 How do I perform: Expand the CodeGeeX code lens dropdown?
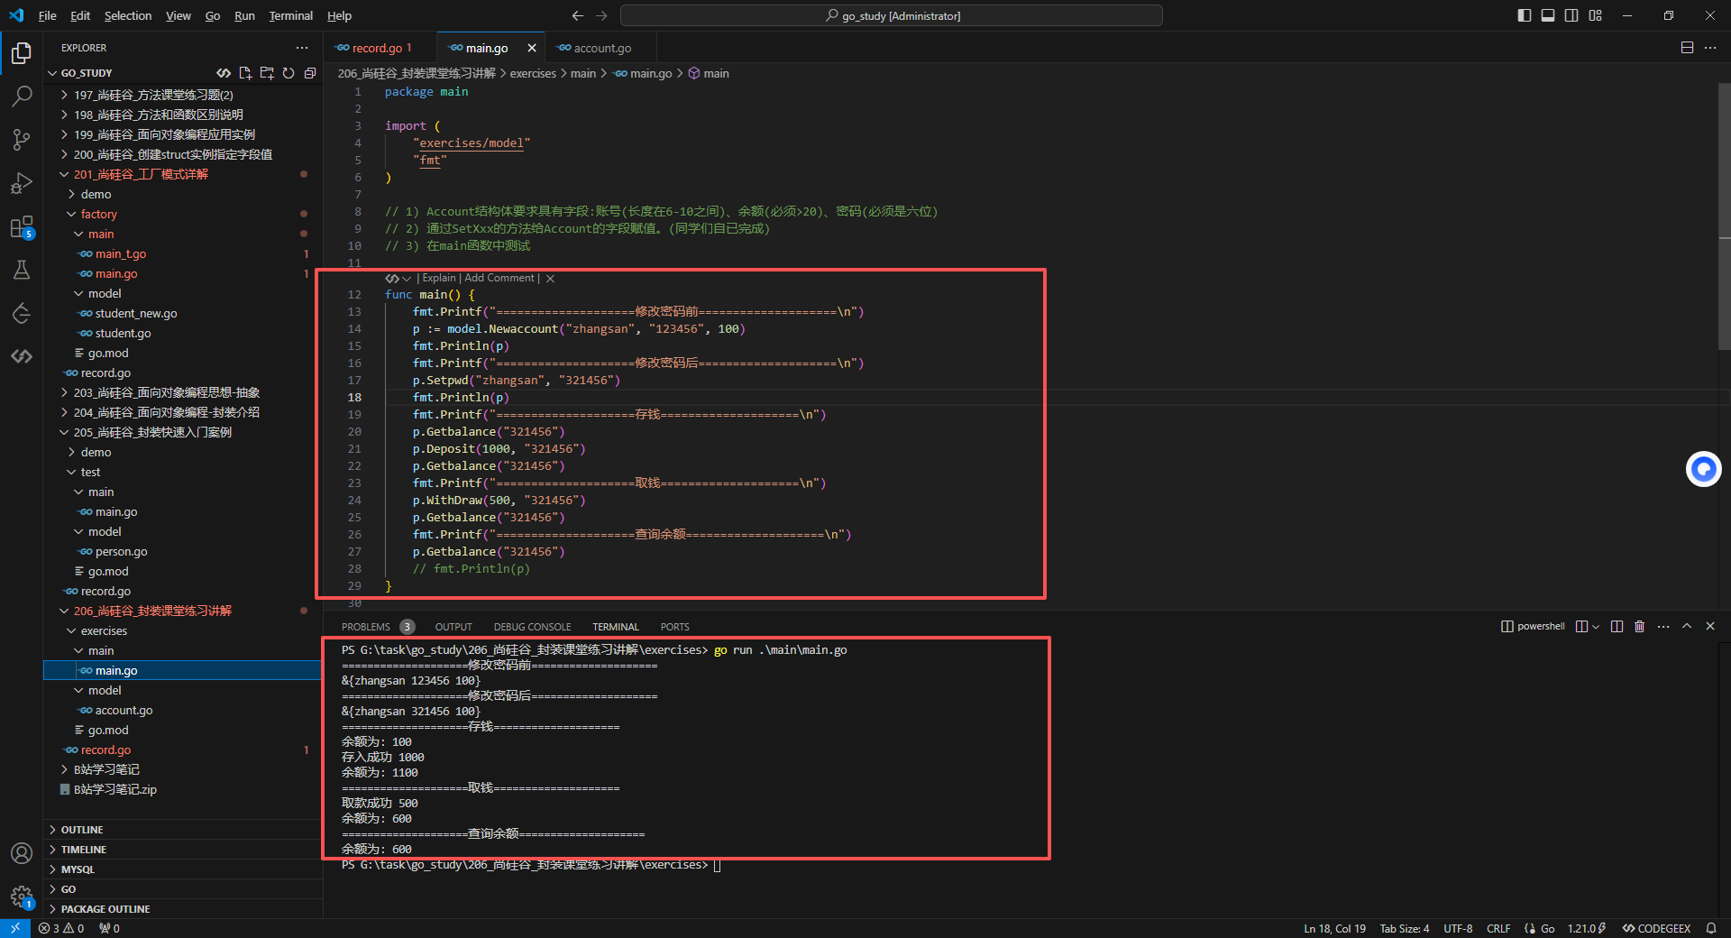[407, 279]
